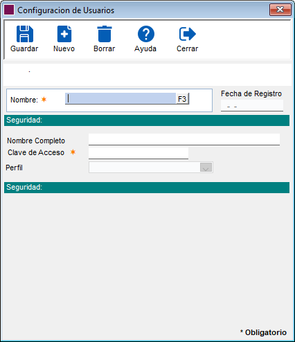Focus the Nombre text field

(120, 98)
